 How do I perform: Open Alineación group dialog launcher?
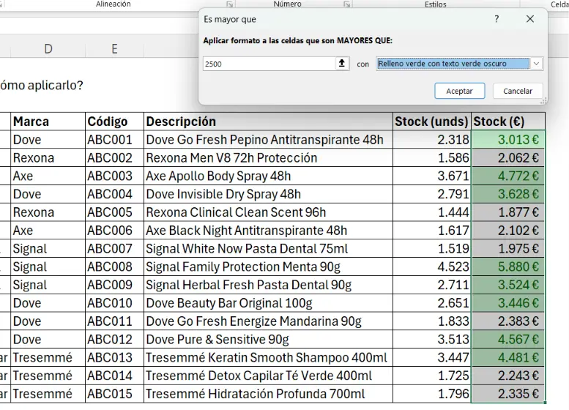(x=230, y=4)
